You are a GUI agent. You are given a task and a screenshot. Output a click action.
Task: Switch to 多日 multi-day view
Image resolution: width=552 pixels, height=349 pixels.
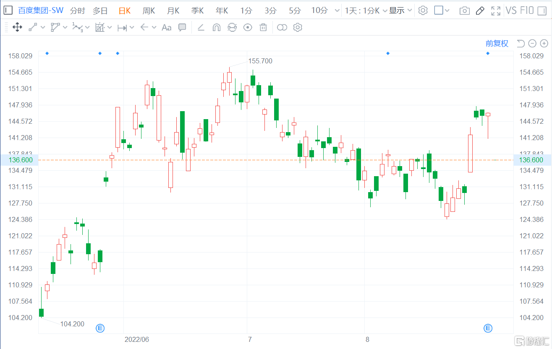[100, 10]
